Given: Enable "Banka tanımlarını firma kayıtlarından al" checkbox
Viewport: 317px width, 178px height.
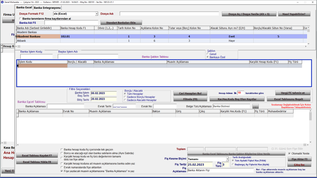Looking at the screenshot, I should (20, 19).
